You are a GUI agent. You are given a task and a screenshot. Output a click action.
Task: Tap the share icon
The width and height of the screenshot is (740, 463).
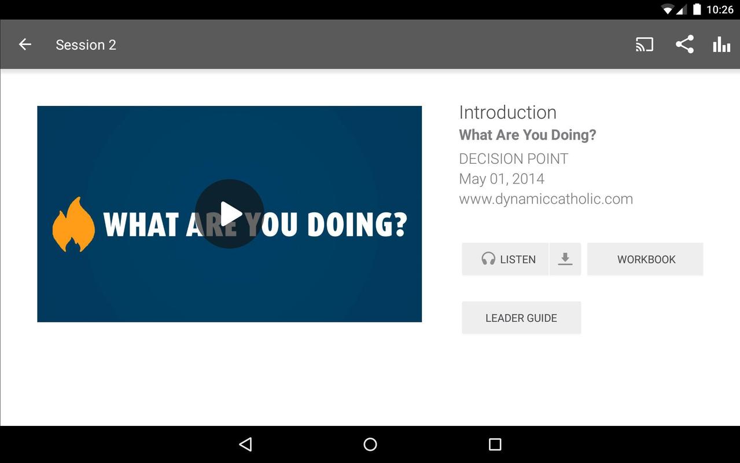point(684,45)
